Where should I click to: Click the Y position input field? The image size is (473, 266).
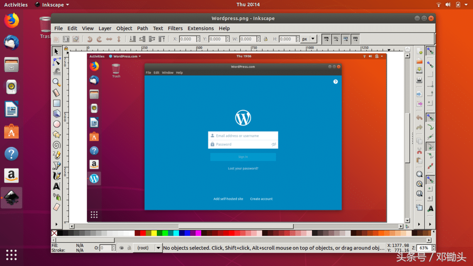[x=217, y=39]
